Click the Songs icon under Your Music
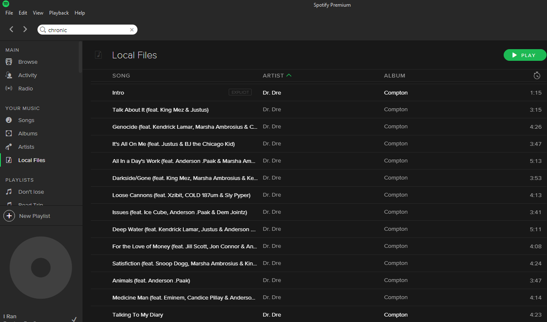The width and height of the screenshot is (547, 322). point(9,120)
